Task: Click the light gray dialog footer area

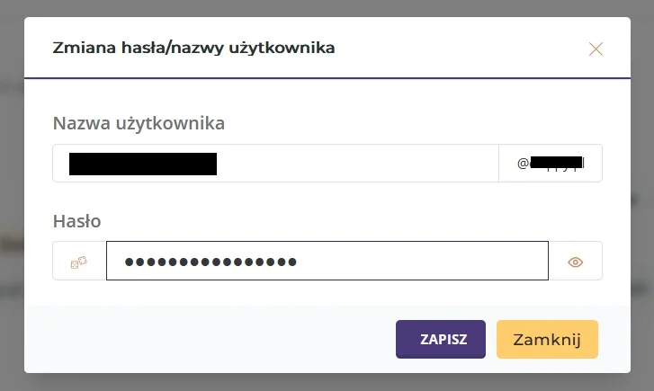Action: 209,339
